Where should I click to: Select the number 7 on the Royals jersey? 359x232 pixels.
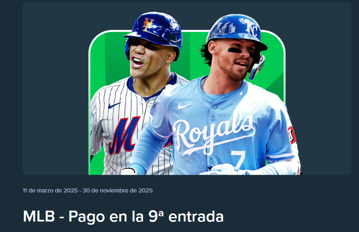[237, 160]
